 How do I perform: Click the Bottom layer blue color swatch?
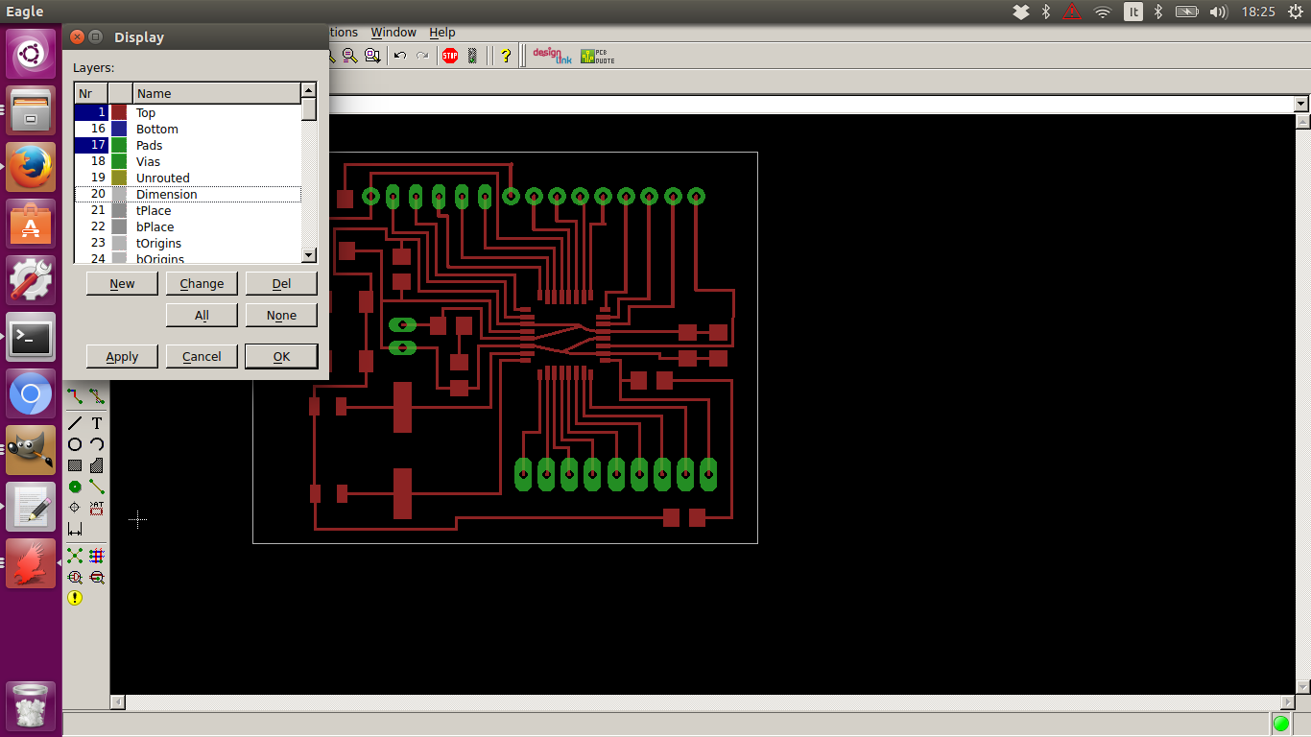pos(119,129)
